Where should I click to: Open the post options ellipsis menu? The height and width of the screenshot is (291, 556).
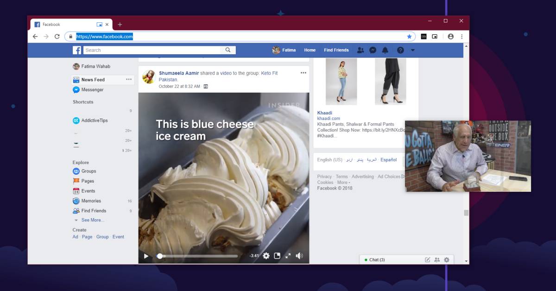[303, 73]
